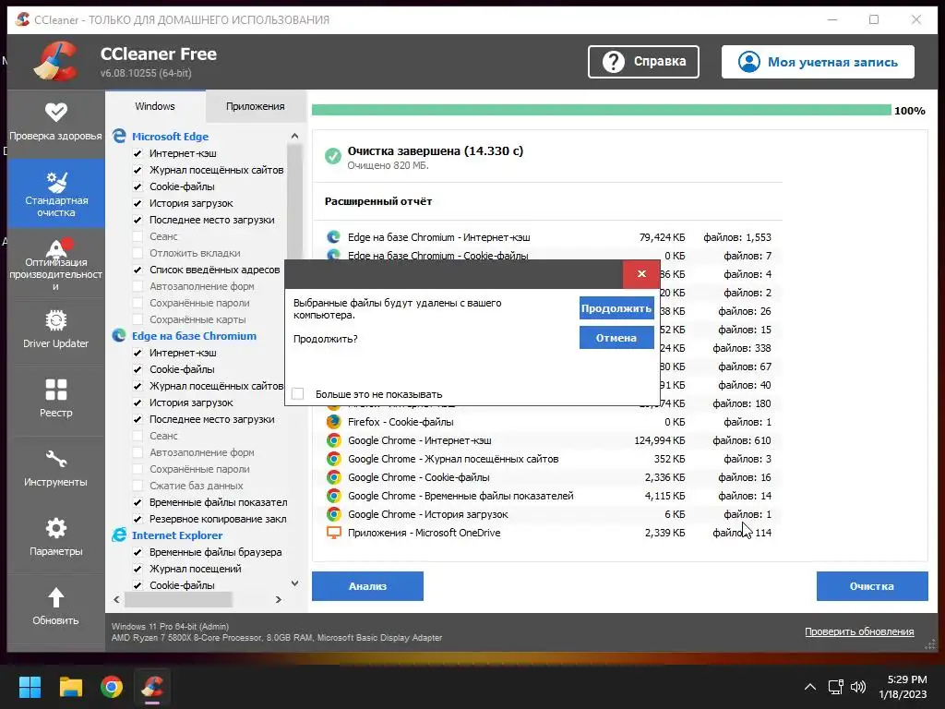
Task: Open the Tools wrench icon
Action: pos(56,459)
